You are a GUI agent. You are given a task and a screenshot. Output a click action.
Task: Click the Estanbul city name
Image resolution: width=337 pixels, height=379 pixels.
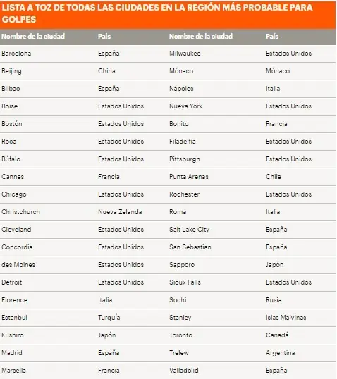pyautogui.click(x=14, y=318)
